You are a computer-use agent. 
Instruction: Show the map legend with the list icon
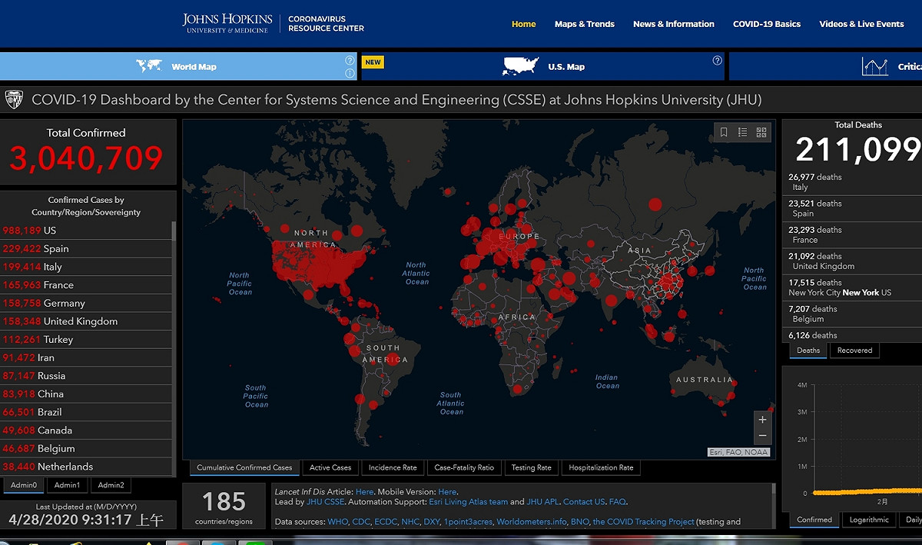[743, 132]
